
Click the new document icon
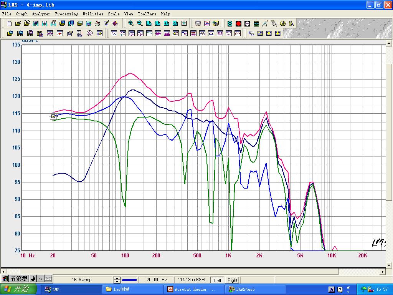[x=9, y=23]
